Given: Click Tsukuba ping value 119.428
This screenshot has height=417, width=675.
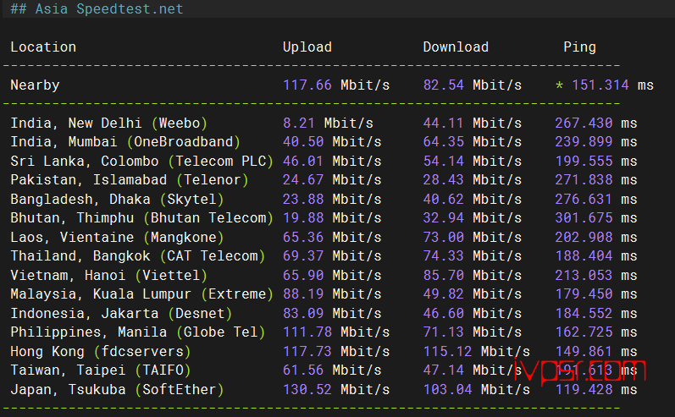Looking at the screenshot, I should point(584,389).
